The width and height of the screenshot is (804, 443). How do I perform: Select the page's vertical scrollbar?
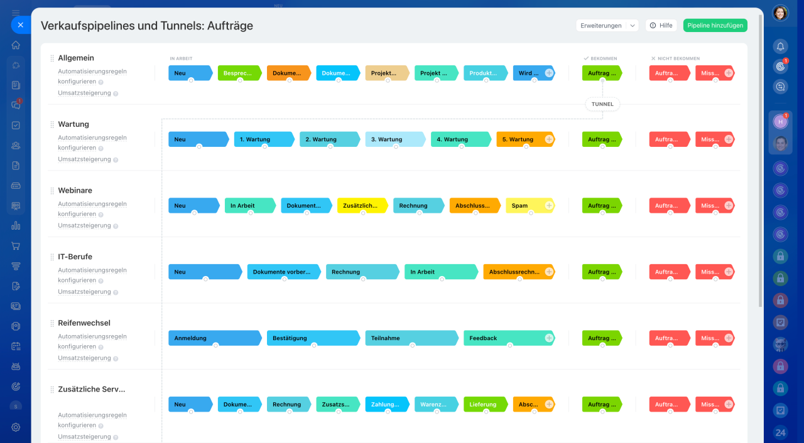tap(761, 160)
